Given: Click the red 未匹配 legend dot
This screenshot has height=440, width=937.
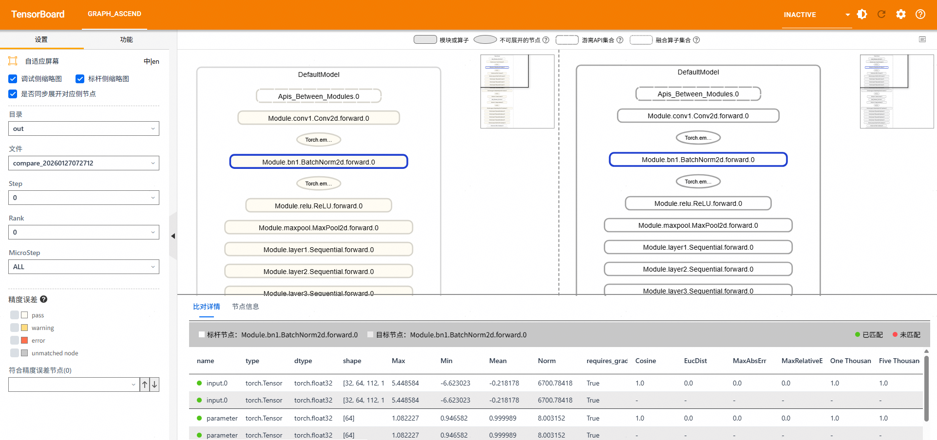Looking at the screenshot, I should click(895, 334).
